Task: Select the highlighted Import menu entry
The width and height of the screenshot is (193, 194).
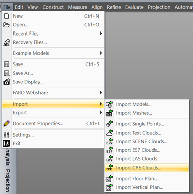Action: 53,104
